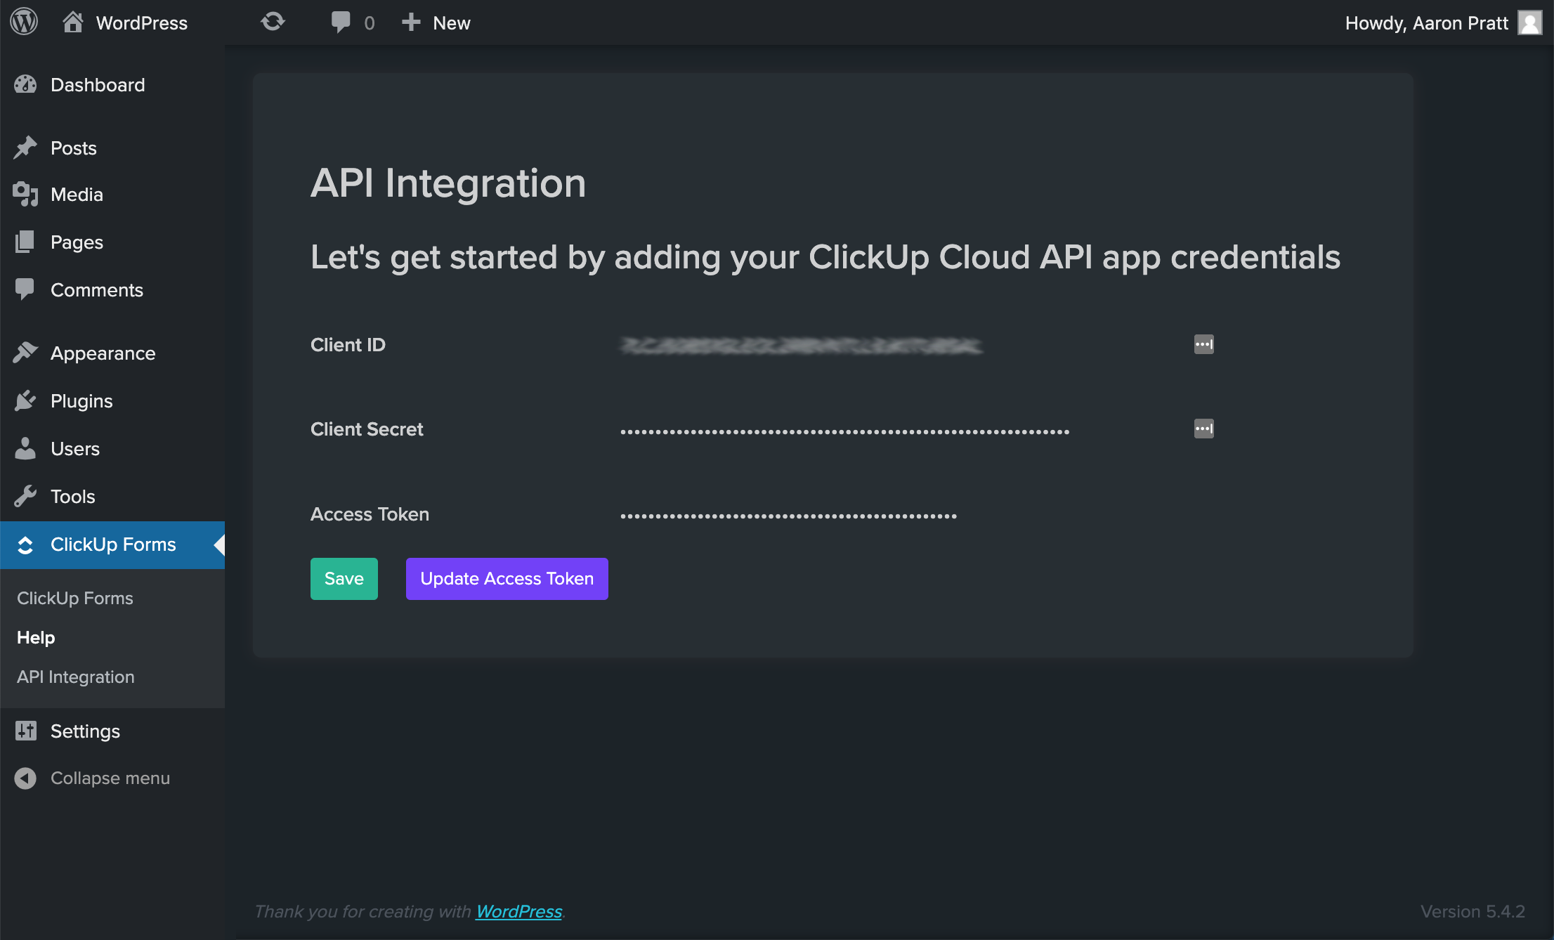The width and height of the screenshot is (1554, 940).
Task: Open the Help submenu entry
Action: point(36,637)
